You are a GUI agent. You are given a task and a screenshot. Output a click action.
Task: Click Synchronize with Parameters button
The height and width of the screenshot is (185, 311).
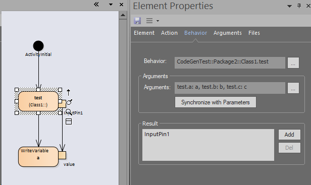(x=216, y=102)
